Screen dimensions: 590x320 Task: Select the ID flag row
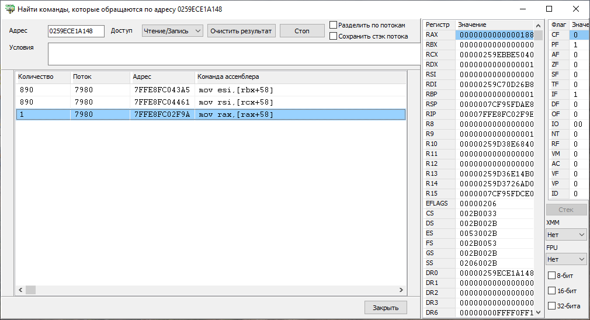click(x=568, y=193)
